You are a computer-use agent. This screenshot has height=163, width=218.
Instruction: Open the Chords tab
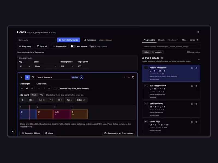tap(161, 40)
